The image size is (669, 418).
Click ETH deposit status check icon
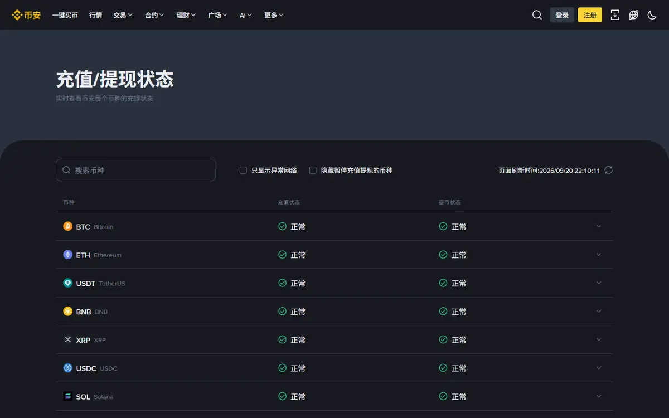click(x=283, y=255)
